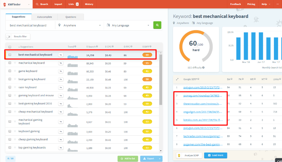This screenshot has width=282, height=162.
Task: Open the History menu item
Action: tap(89, 4)
